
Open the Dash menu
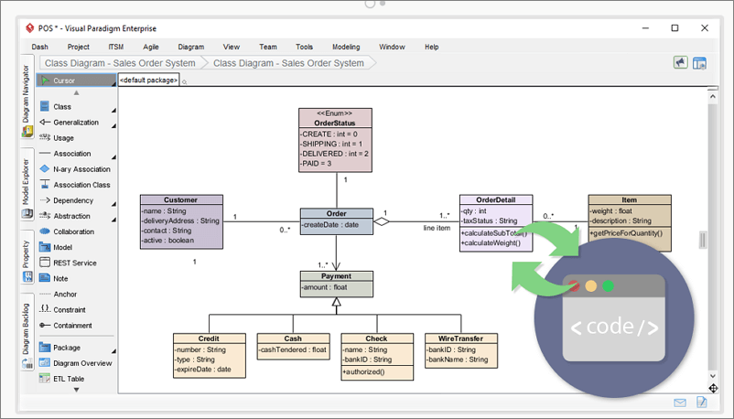pos(39,47)
